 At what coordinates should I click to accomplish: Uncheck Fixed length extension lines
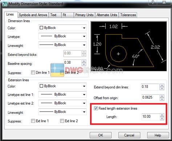click(x=96, y=108)
